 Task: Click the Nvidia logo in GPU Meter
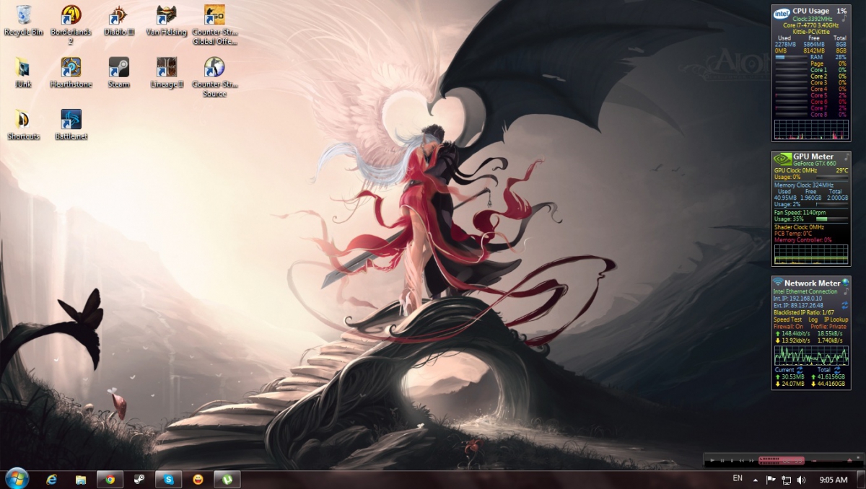[782, 159]
